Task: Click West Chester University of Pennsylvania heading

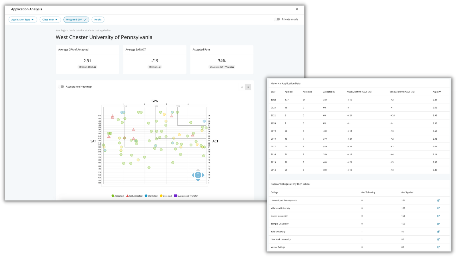Action: point(104,37)
